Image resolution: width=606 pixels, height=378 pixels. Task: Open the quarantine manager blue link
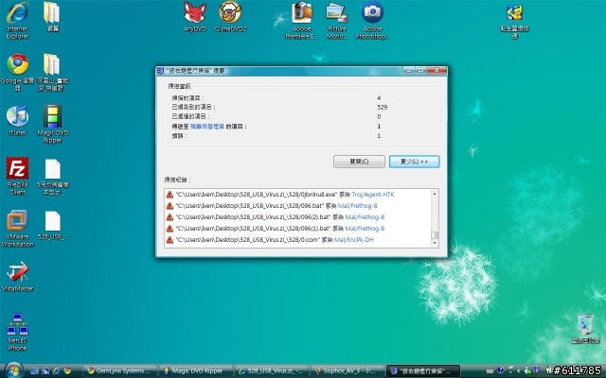point(207,126)
